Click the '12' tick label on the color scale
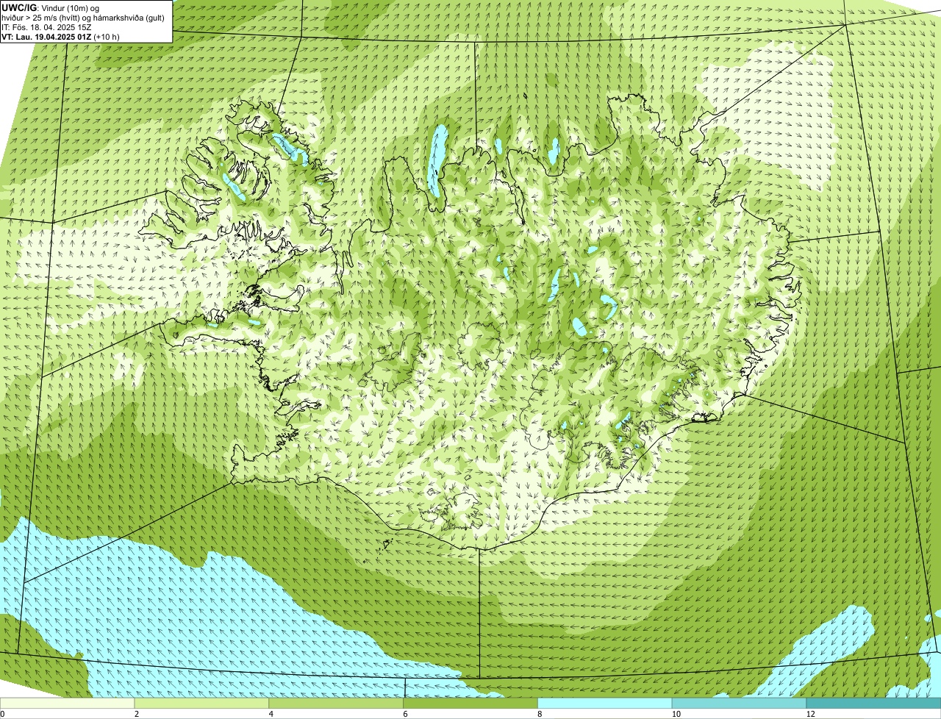 pos(809,714)
